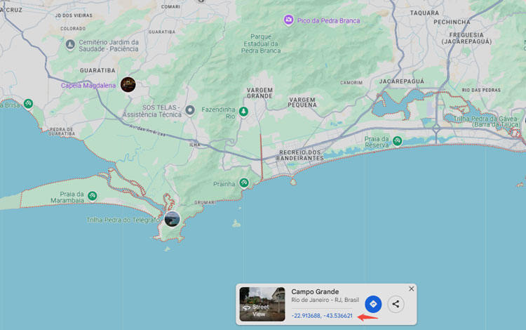Viewport: 526px width, 330px height.
Task: Select the SOS TELAS business pin
Action: pos(190,110)
